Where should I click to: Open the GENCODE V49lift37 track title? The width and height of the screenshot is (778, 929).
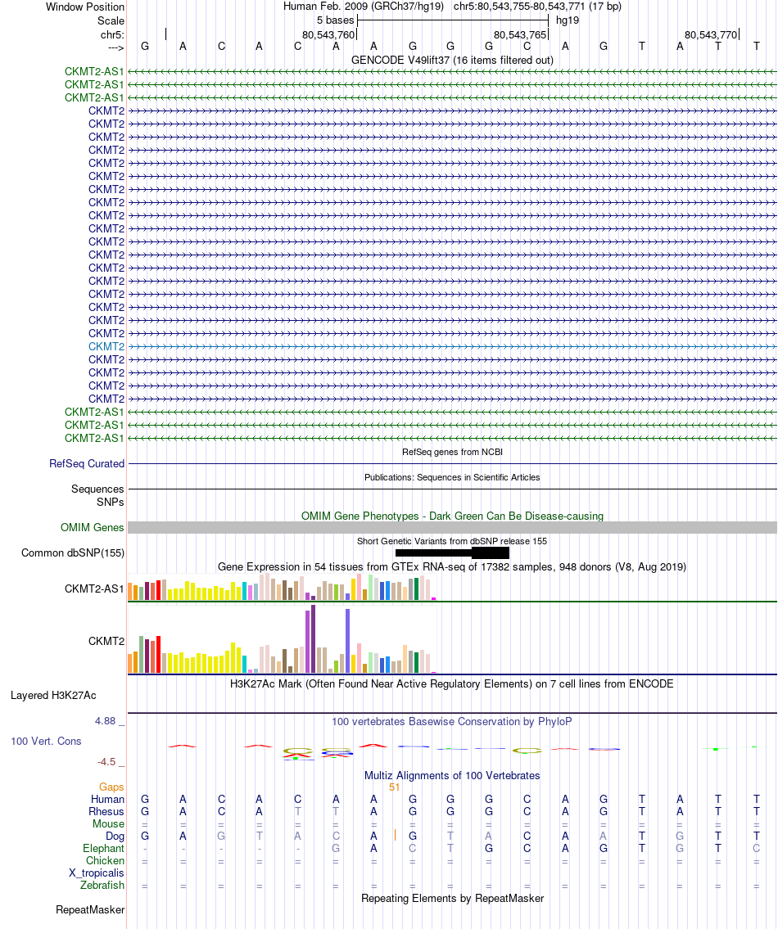tap(452, 60)
